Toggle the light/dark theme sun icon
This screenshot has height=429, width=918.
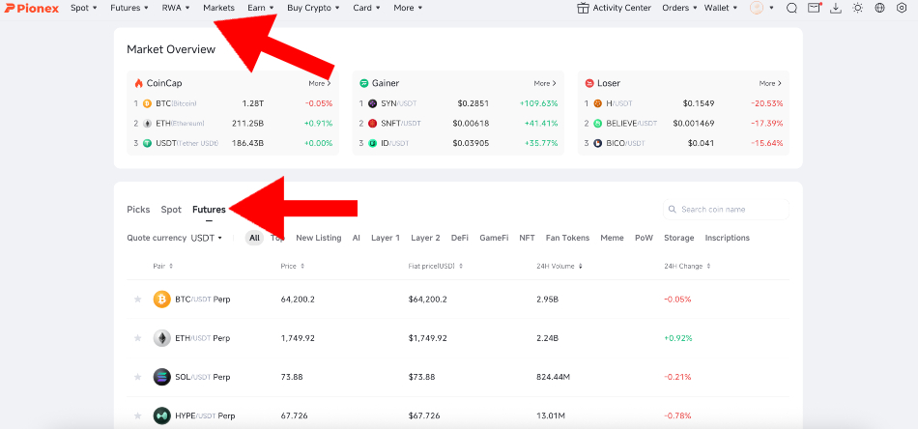pos(858,8)
